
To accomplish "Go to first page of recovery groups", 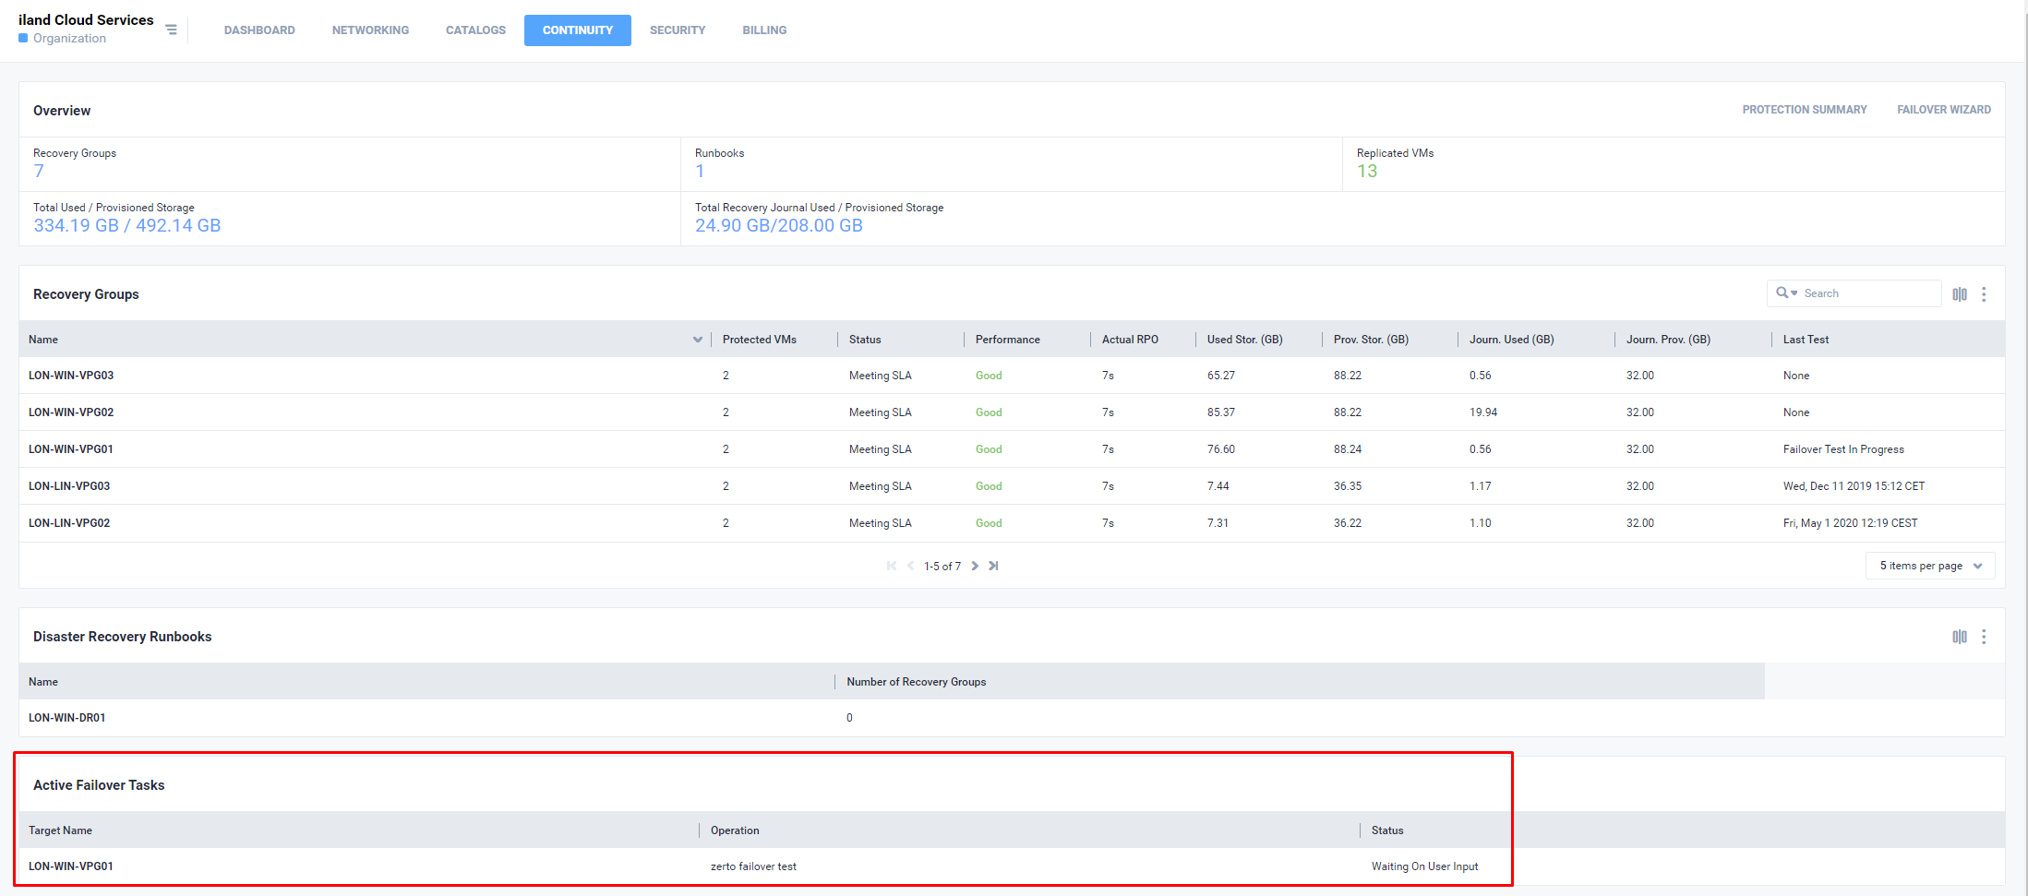I will [892, 566].
